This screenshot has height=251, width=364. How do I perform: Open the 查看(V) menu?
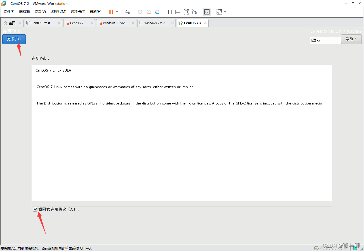click(40, 12)
